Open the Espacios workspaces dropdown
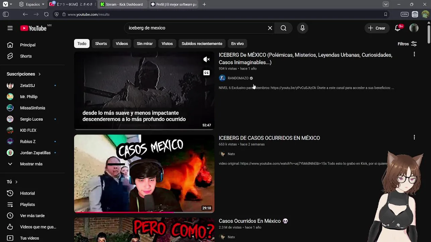Screen dimensions: 431x242 (x=32, y=4)
